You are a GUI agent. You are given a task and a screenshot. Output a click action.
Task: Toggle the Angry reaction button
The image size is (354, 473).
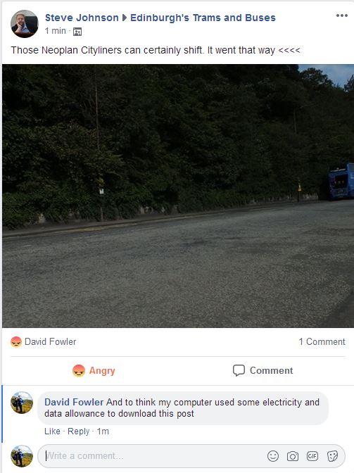(x=94, y=370)
